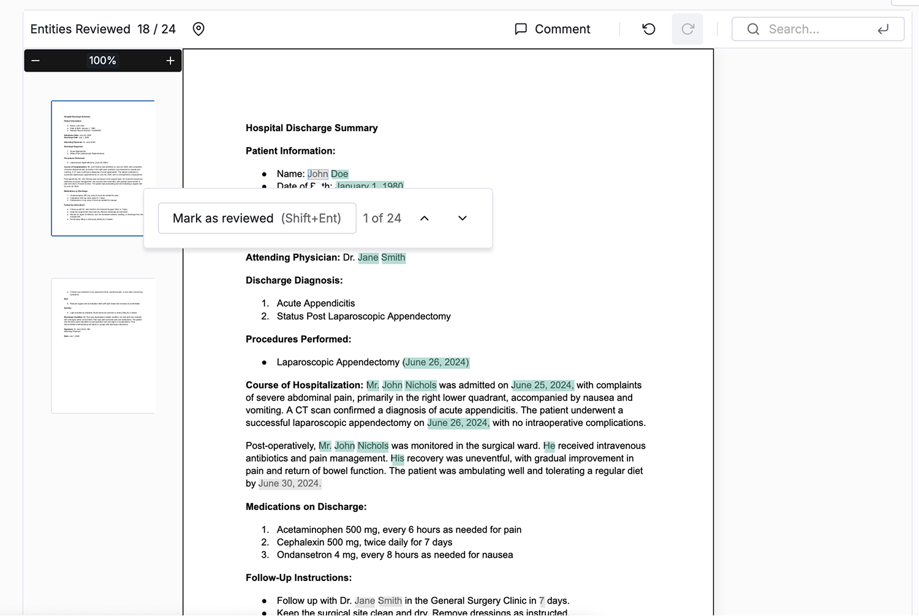Viewport: 919px width, 616px height.
Task: Click highlighted '7' before 'days' in follow-up
Action: pos(542,601)
